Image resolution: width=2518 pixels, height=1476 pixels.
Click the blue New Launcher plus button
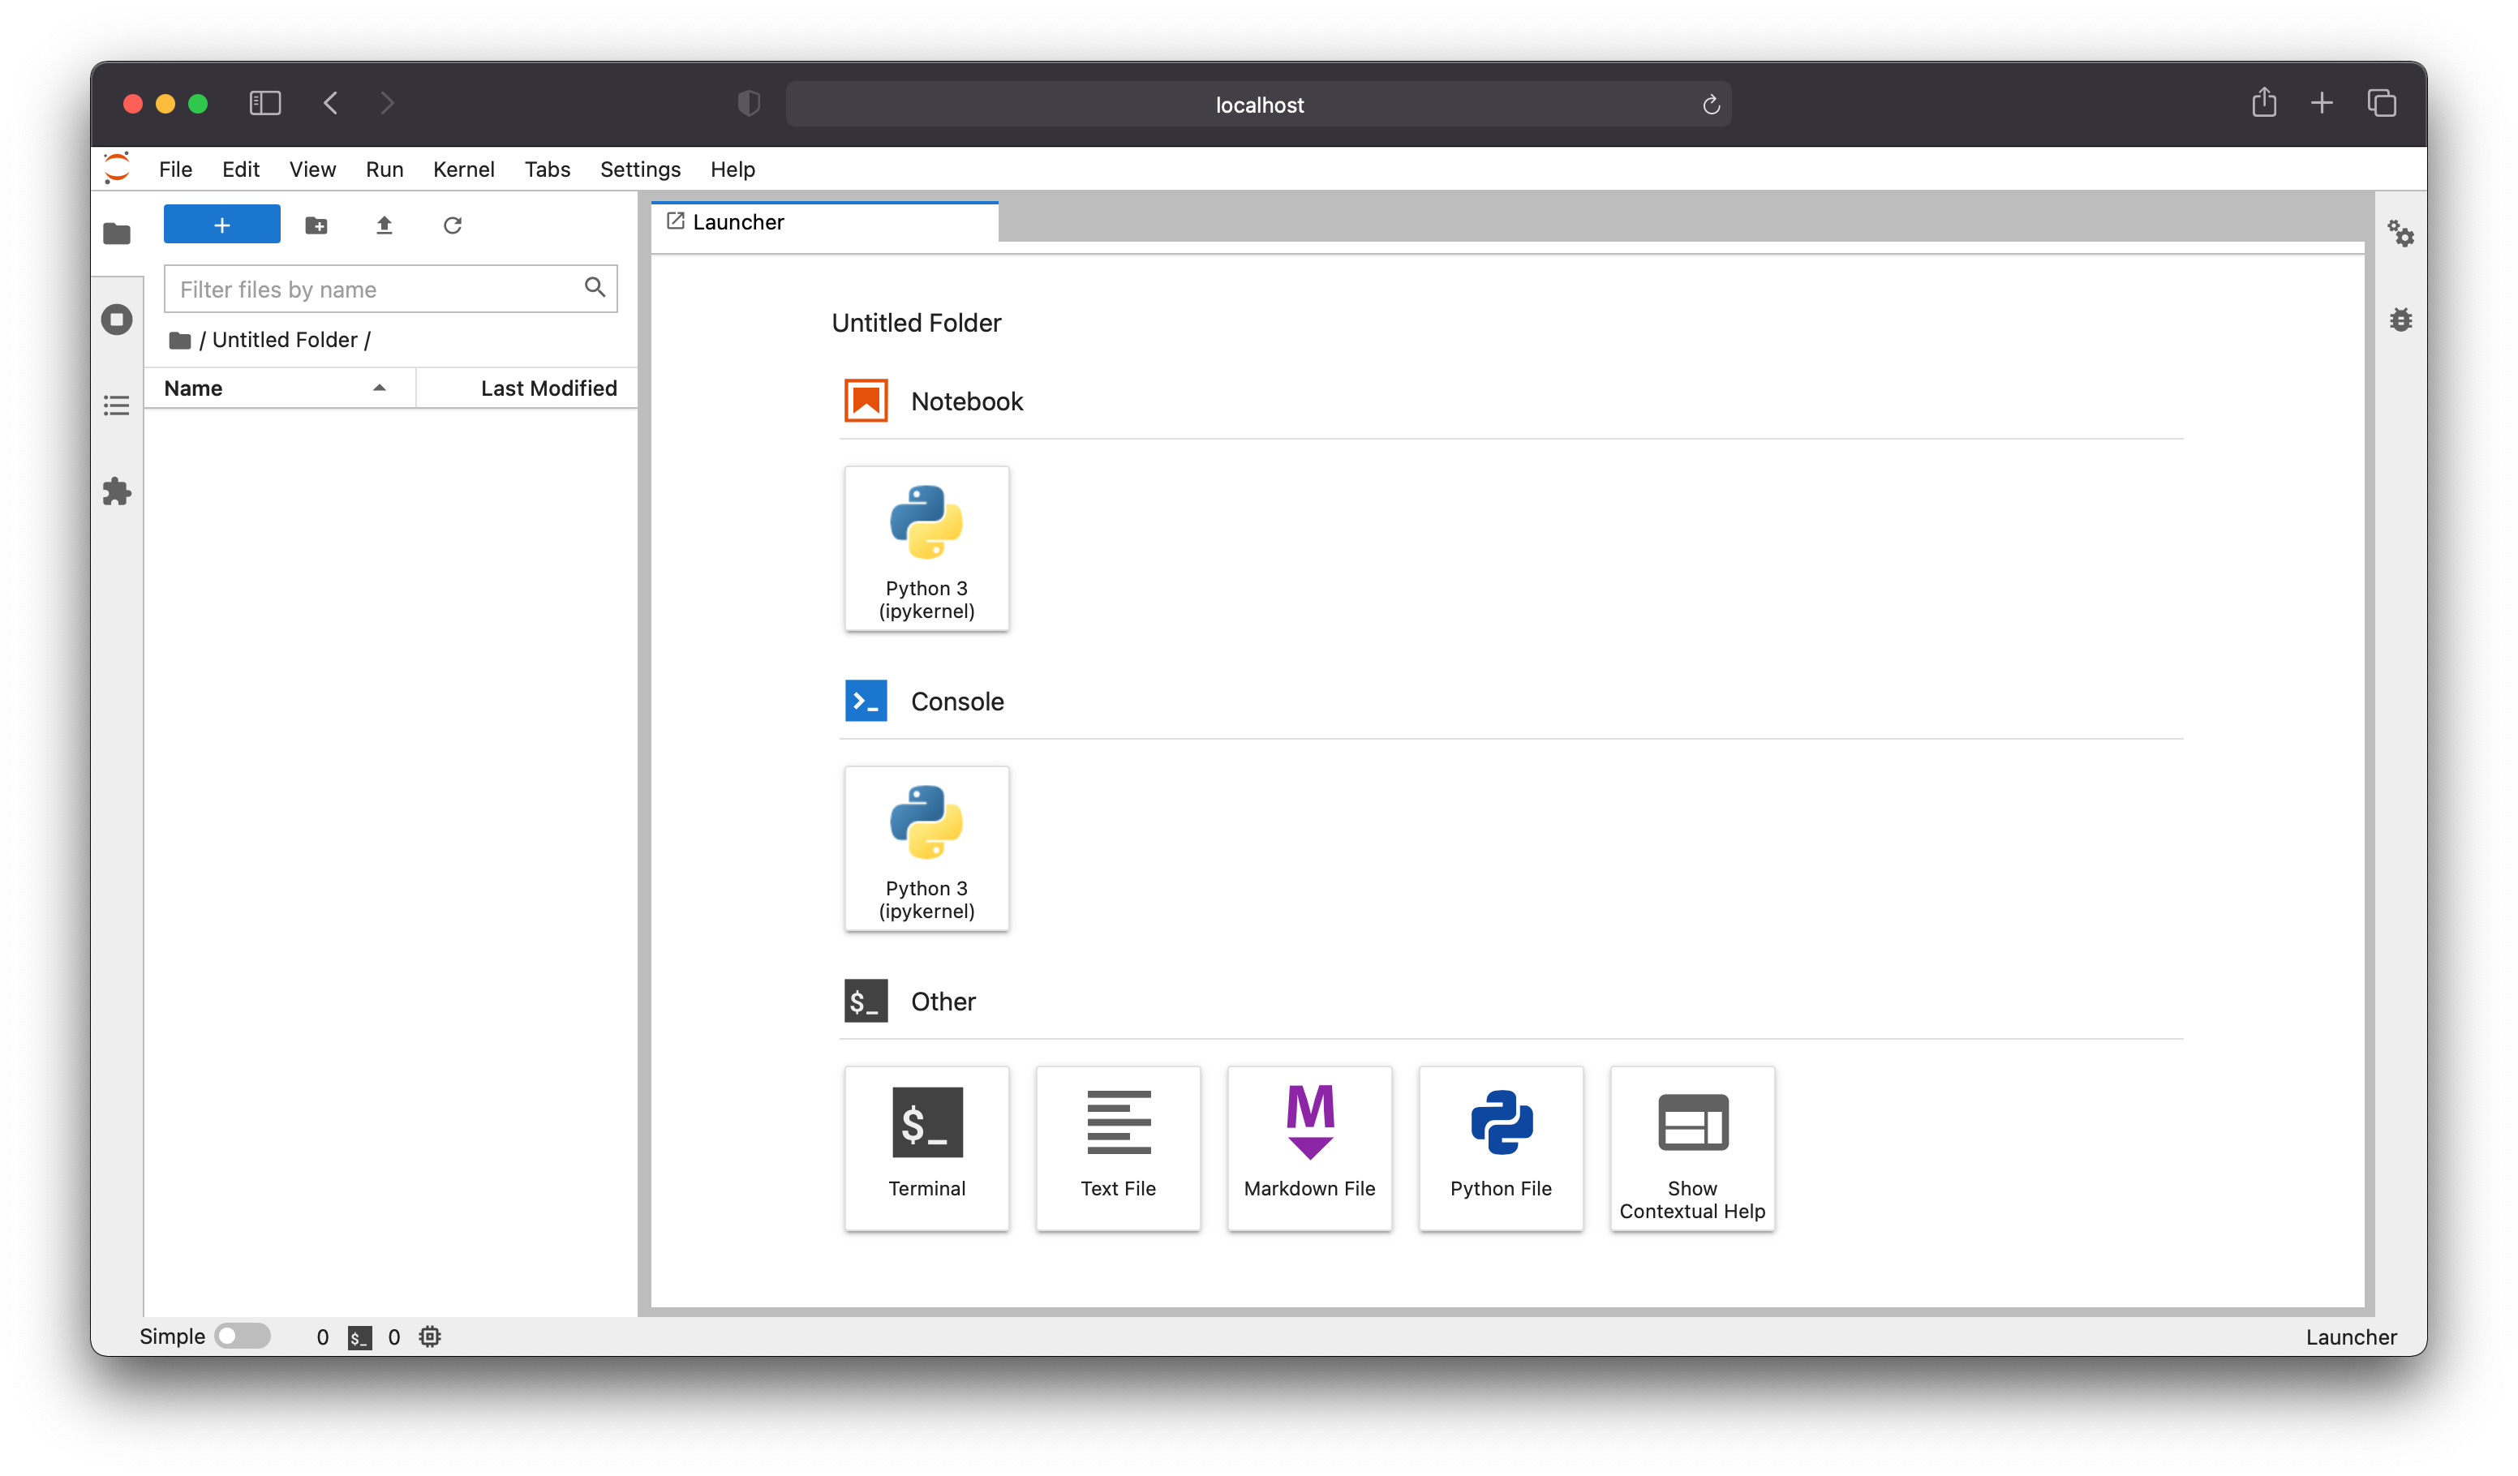point(221,225)
